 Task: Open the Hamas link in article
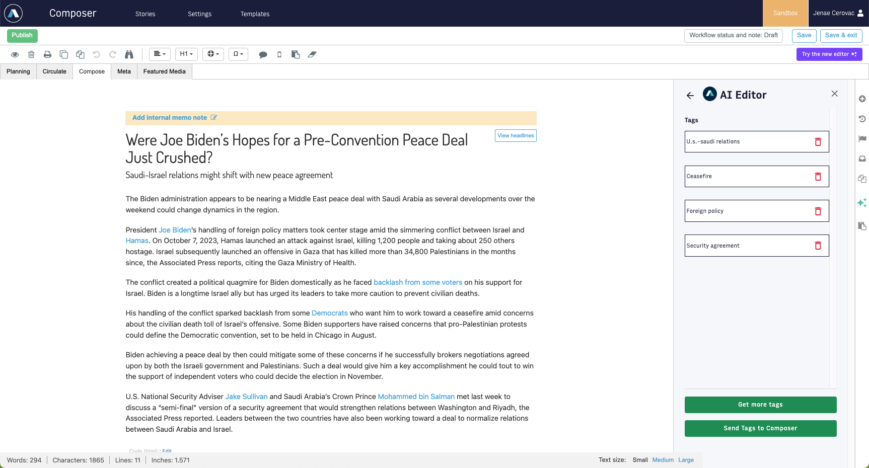pyautogui.click(x=137, y=241)
